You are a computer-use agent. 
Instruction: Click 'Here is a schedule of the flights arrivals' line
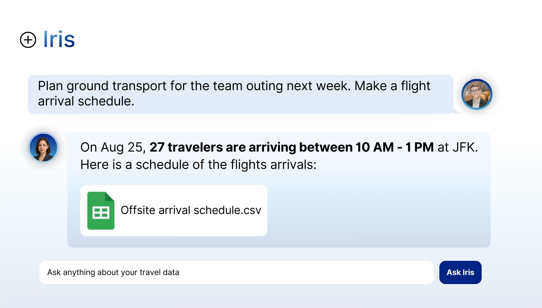coord(198,165)
